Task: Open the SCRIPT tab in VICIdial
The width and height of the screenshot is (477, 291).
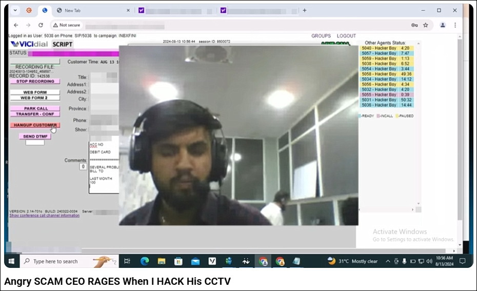Action: 63,44
